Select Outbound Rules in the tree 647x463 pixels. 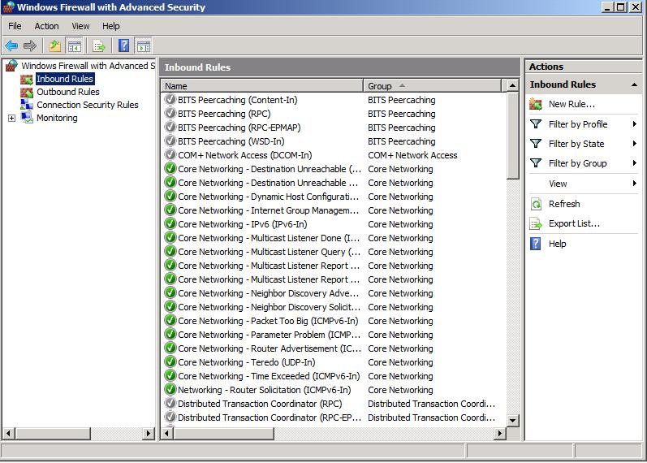[x=68, y=92]
